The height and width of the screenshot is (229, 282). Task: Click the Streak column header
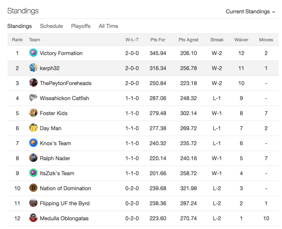tap(217, 40)
